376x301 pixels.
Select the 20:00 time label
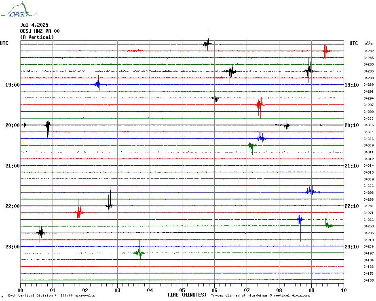[13, 125]
